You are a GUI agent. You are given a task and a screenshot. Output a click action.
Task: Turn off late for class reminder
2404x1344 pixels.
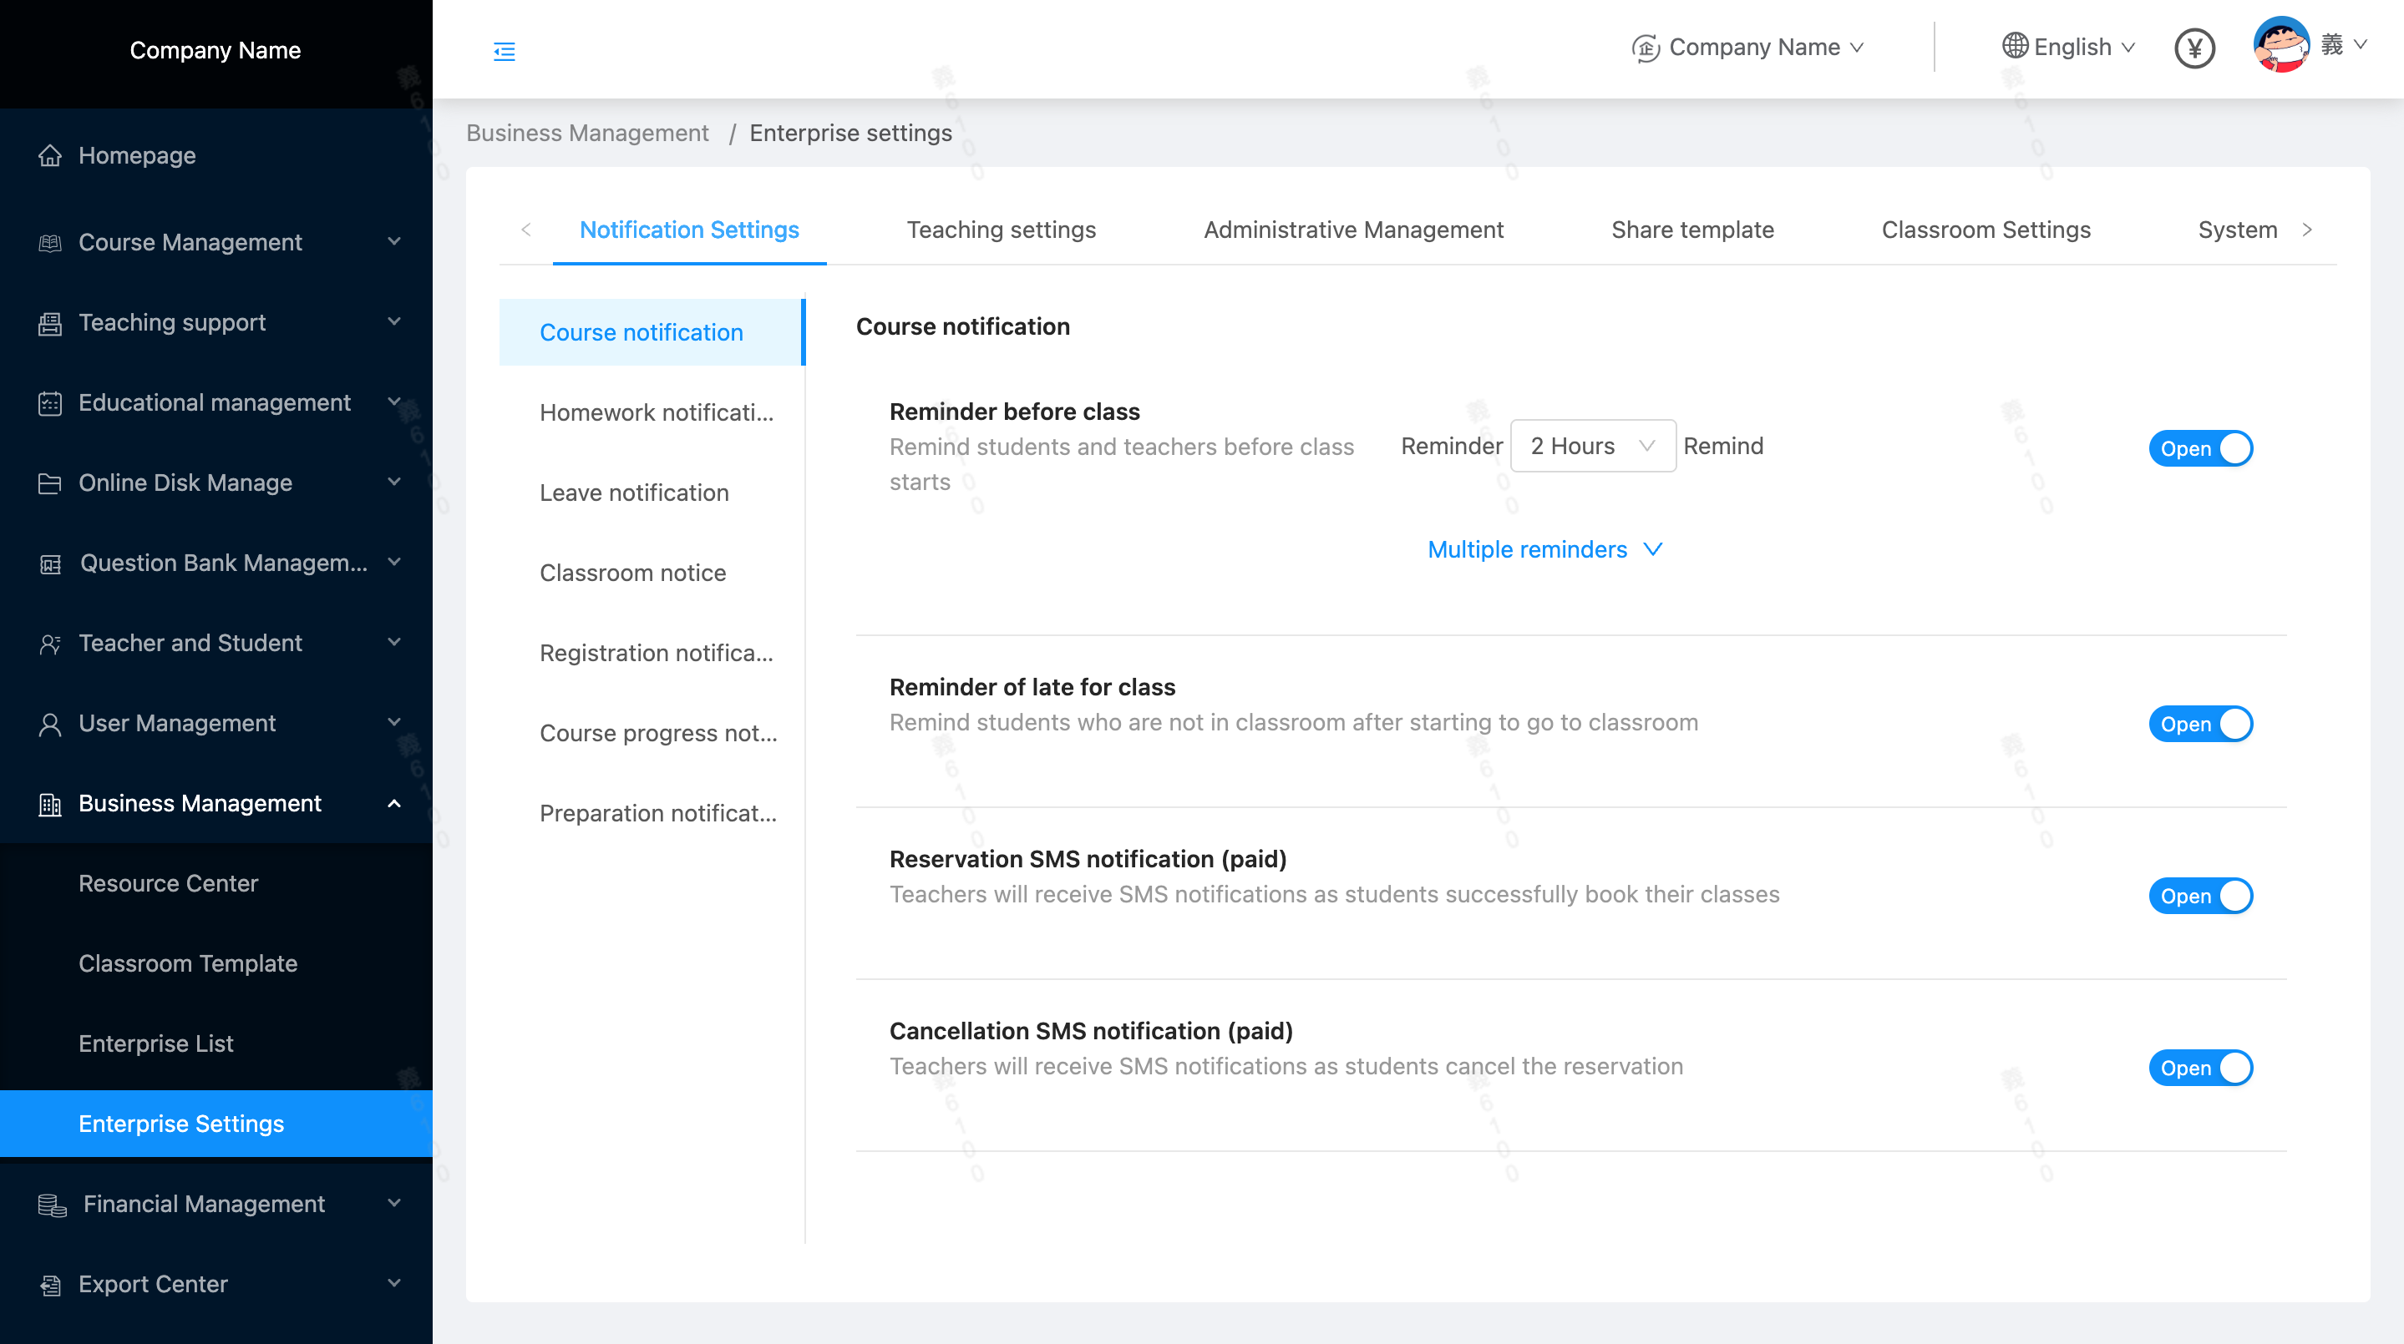[2199, 724]
